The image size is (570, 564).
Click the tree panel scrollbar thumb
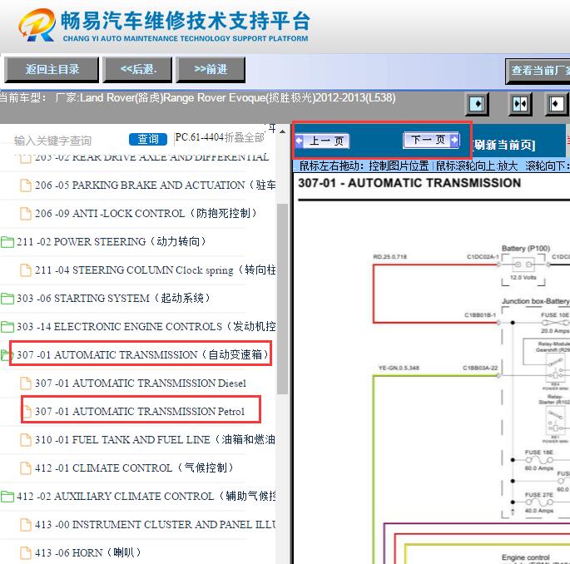pos(282,299)
